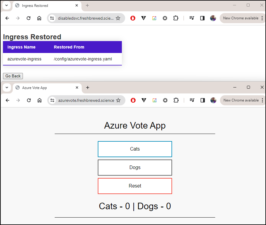
Task: Select /config/azurevote-ingress.yaml cell
Action: tap(83, 59)
